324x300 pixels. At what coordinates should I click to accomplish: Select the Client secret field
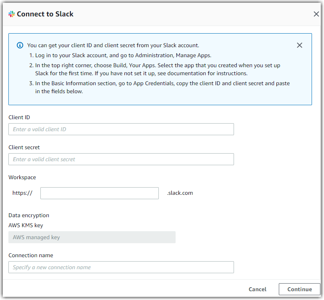click(121, 159)
